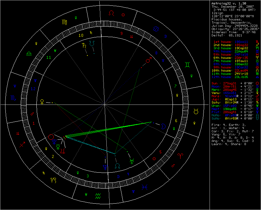Screen dimensions: 261x210
Task: Select the red Aries sign symbol
Action: click(x=180, y=156)
